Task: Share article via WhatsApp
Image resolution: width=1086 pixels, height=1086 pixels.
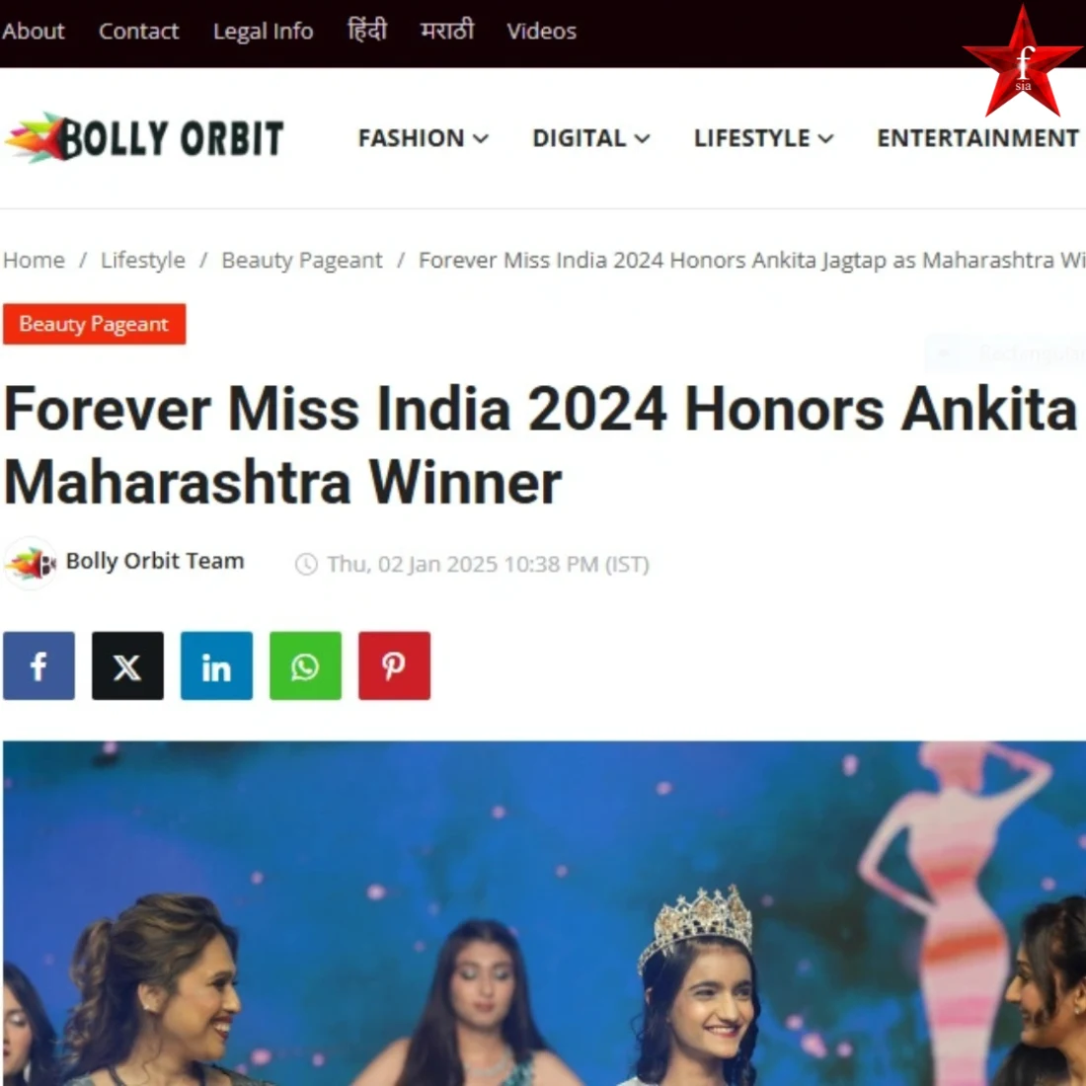Action: tap(305, 665)
